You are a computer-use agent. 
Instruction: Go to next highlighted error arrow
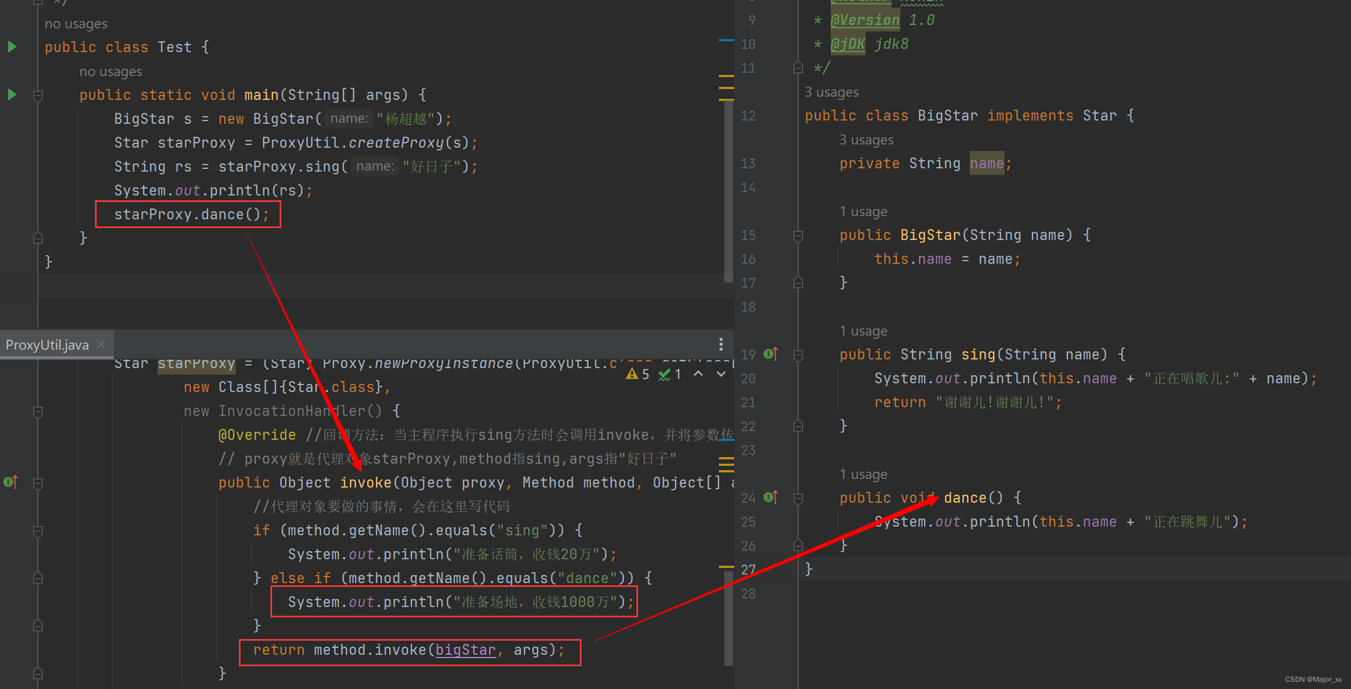tap(721, 374)
